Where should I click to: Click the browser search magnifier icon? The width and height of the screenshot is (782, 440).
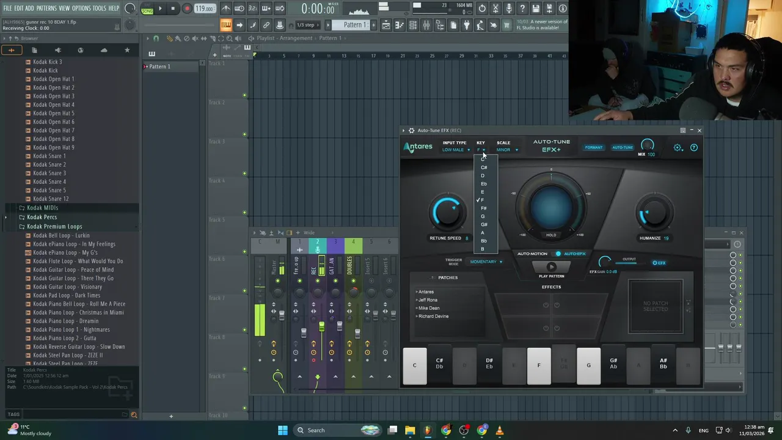134,415
